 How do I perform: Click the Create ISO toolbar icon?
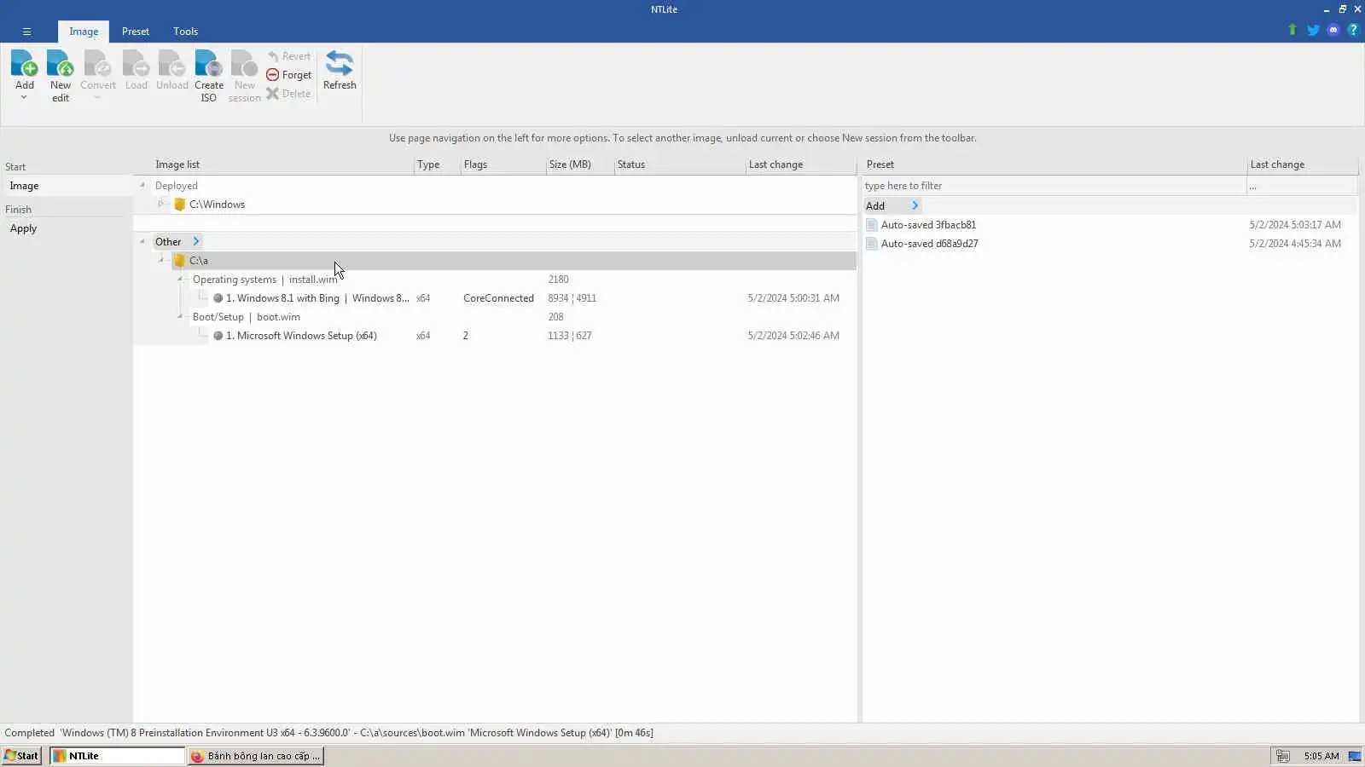pos(209,63)
